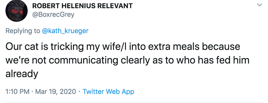The width and height of the screenshot is (268, 103).
Task: Click the 1:10 PM timestamp
Action: [18, 91]
